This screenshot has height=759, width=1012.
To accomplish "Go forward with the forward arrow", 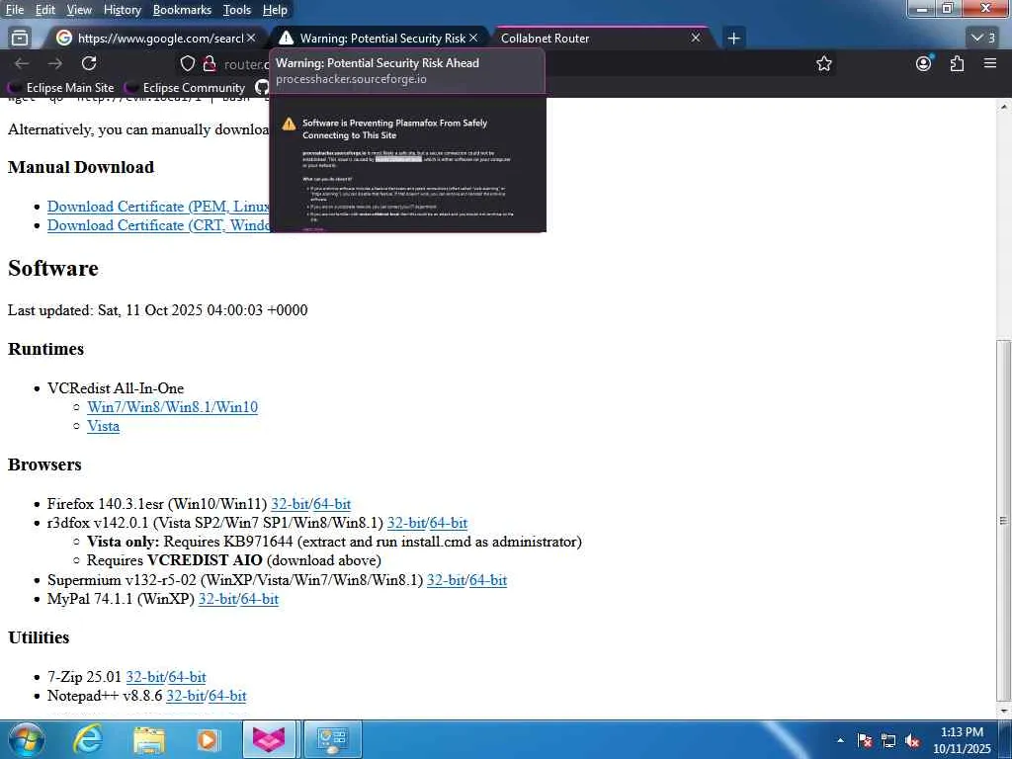I will coord(55,63).
